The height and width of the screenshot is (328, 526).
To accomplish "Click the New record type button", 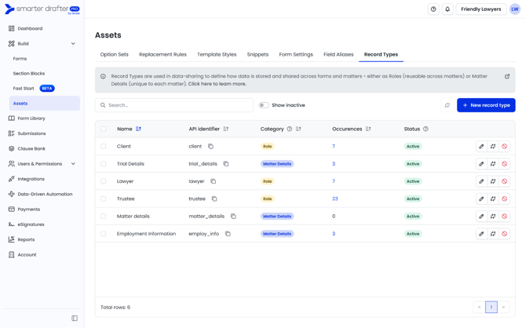I will pyautogui.click(x=486, y=105).
